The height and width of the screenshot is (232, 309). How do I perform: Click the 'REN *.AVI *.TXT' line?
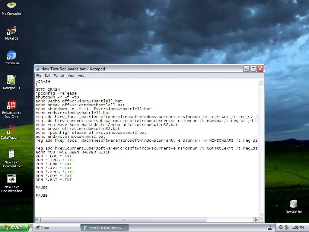coord(54,168)
